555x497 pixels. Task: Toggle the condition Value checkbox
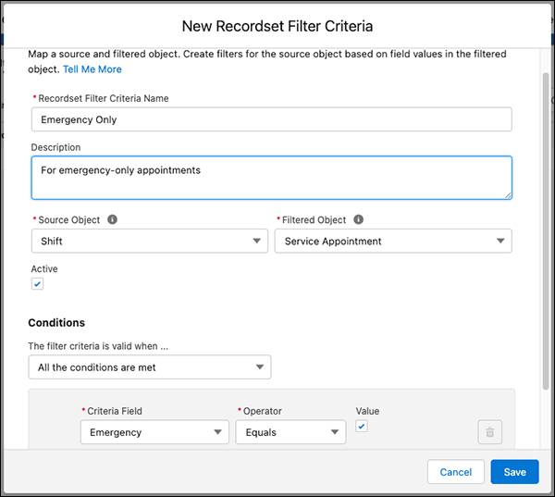coord(362,426)
